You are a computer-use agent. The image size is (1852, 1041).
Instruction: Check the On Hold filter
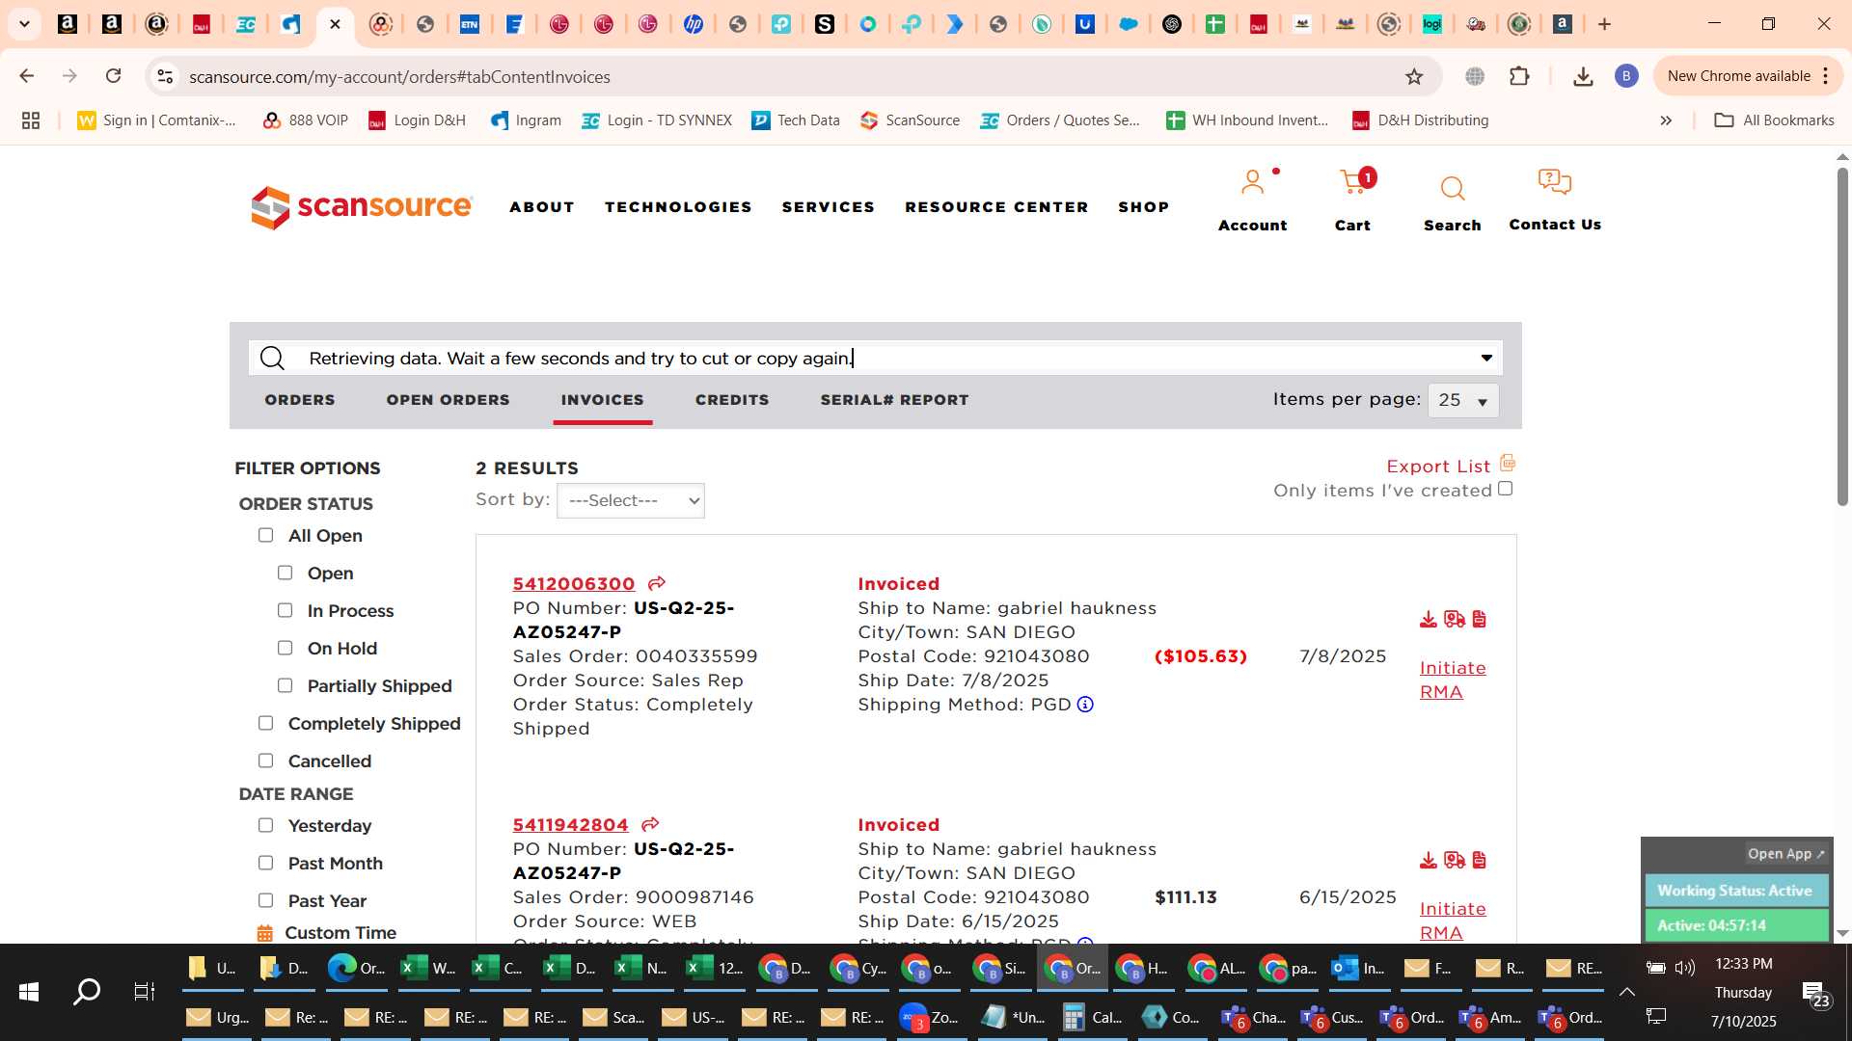coord(285,648)
